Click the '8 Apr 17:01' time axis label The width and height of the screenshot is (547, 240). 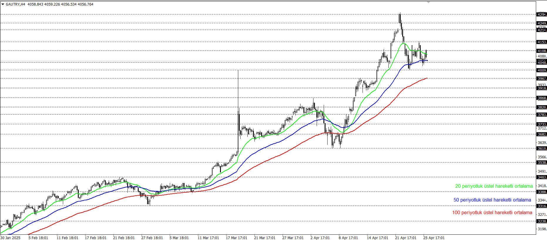point(348,238)
